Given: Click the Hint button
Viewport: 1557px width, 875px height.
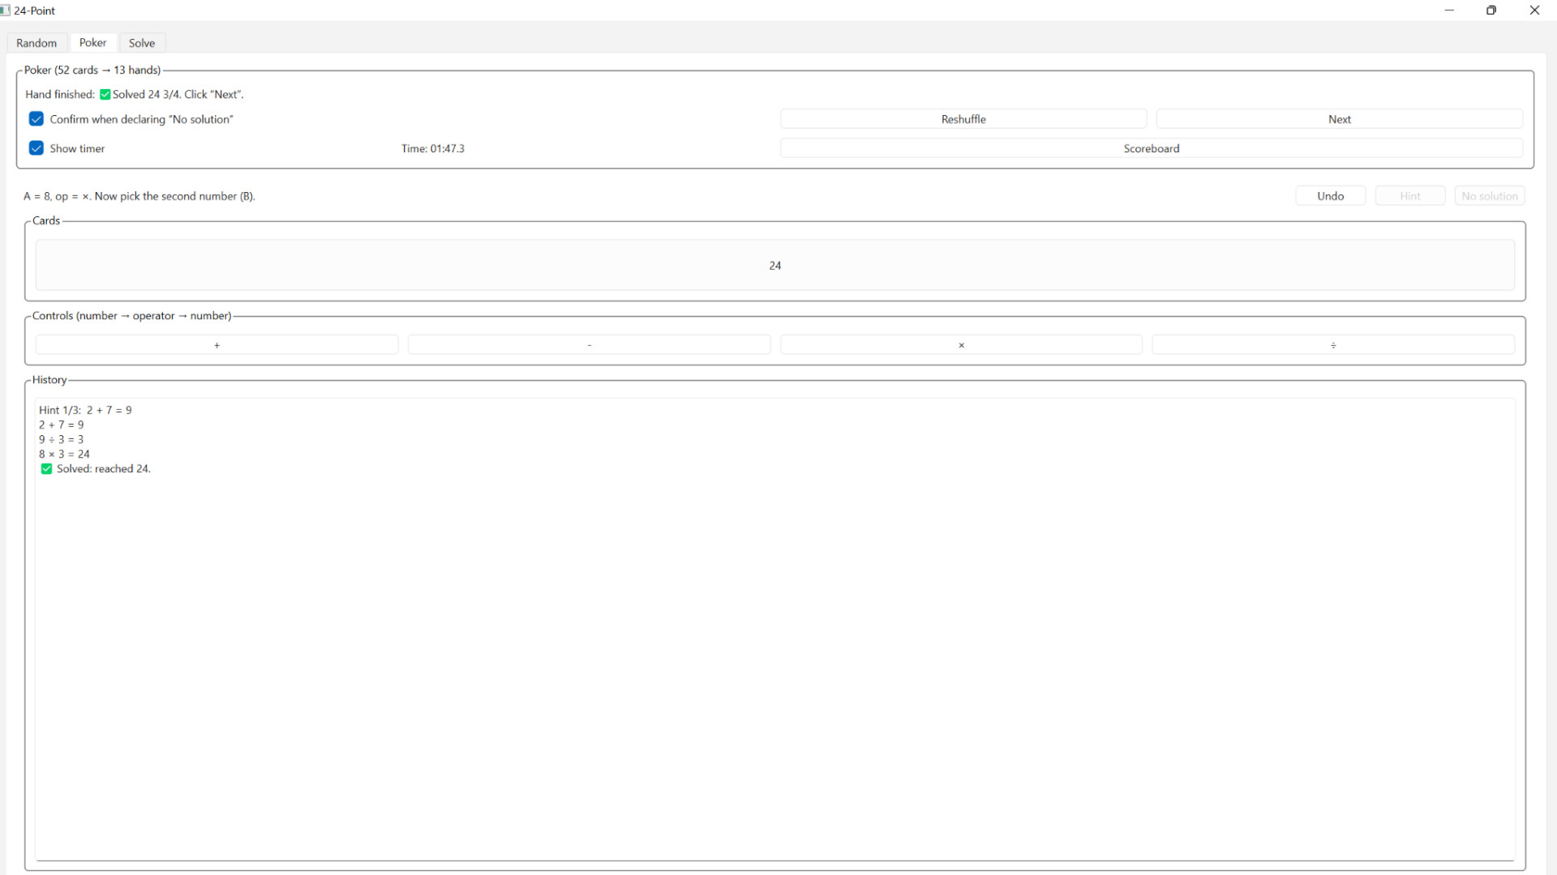Looking at the screenshot, I should coord(1409,196).
